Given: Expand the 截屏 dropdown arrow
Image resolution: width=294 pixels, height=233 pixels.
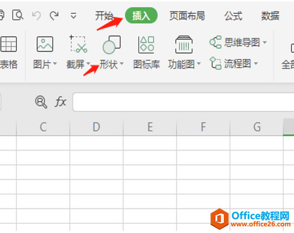Looking at the screenshot, I should (x=88, y=63).
